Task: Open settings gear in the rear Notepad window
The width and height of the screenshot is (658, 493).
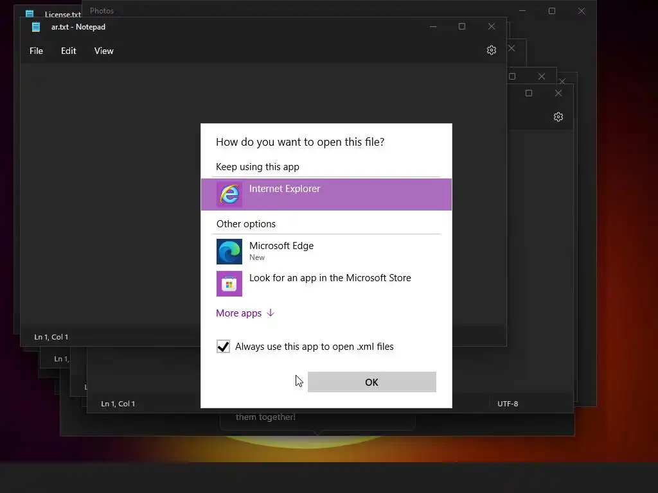Action: click(x=558, y=117)
